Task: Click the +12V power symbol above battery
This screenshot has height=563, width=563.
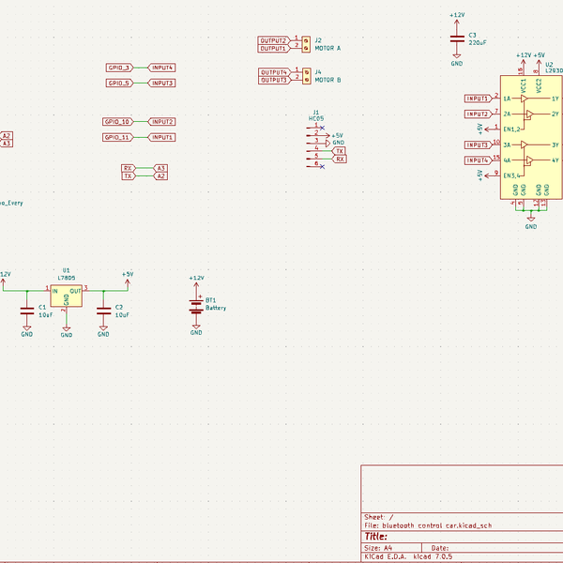Action: (x=196, y=280)
